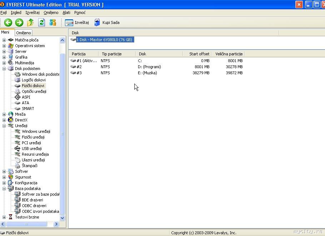Click the green Back arrow icon

pyautogui.click(x=8, y=22)
